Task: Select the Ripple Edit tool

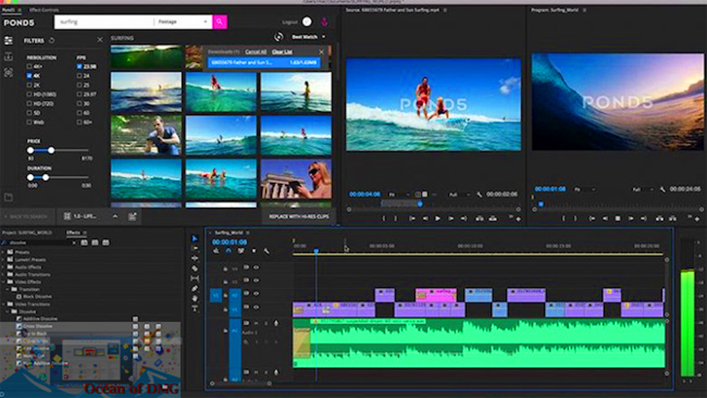Action: pos(194,258)
